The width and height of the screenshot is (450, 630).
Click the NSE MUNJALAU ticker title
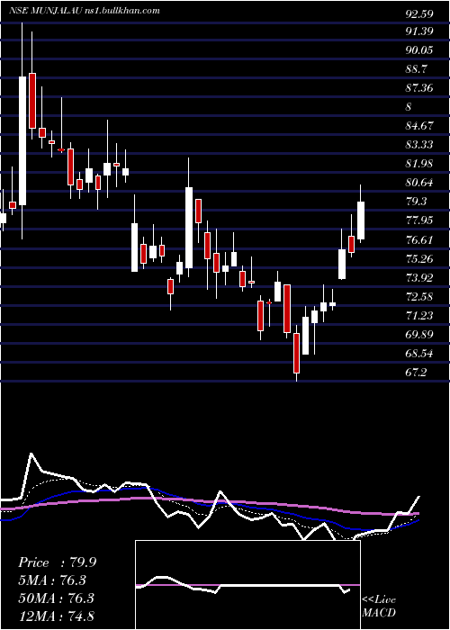[46, 11]
